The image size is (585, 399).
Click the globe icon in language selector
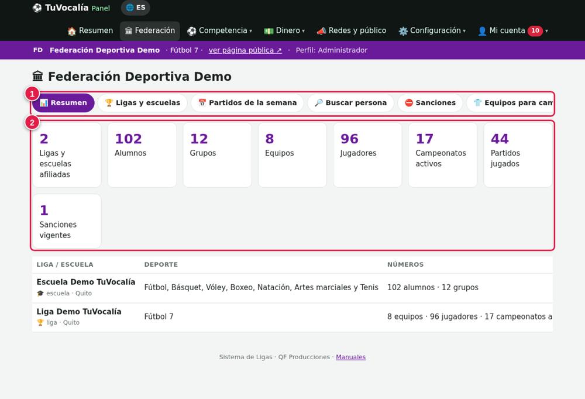[130, 8]
